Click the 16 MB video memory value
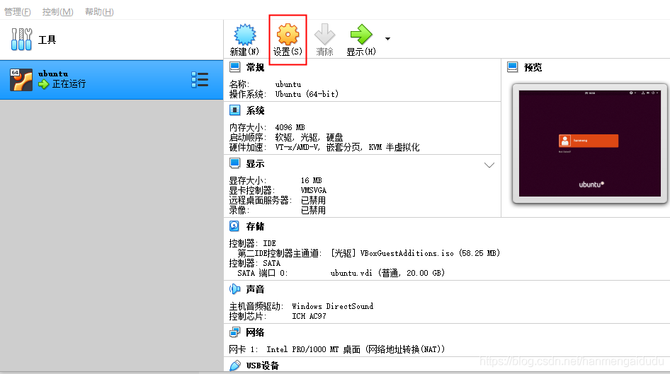The image size is (670, 374). click(311, 180)
